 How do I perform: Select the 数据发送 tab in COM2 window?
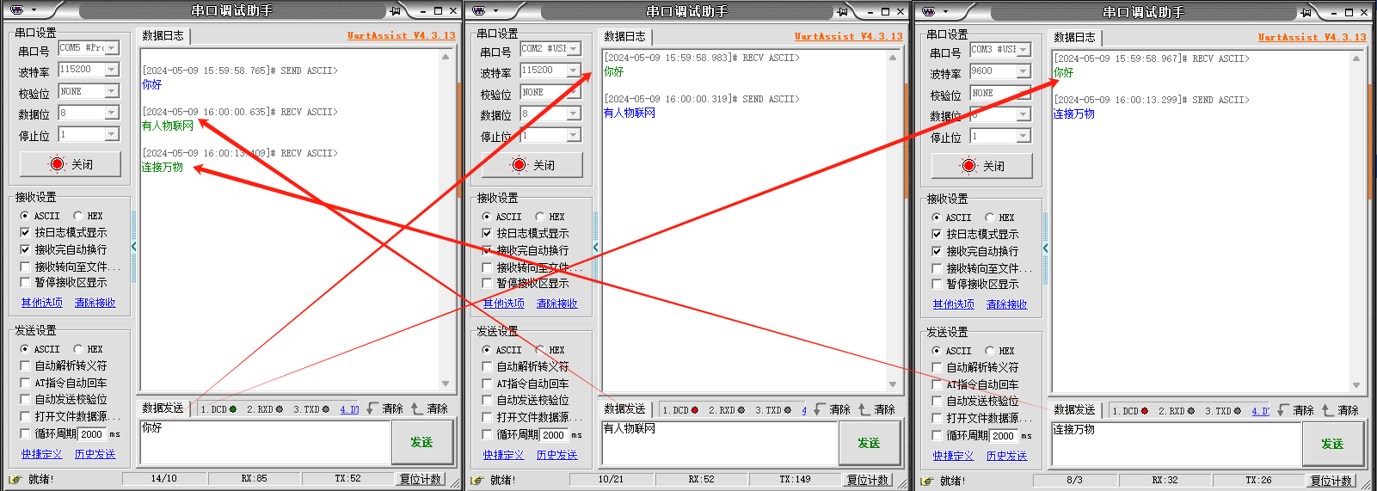[625, 409]
